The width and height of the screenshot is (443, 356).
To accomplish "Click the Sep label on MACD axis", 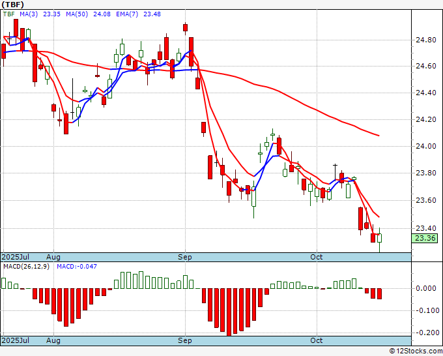I will tap(185, 340).
